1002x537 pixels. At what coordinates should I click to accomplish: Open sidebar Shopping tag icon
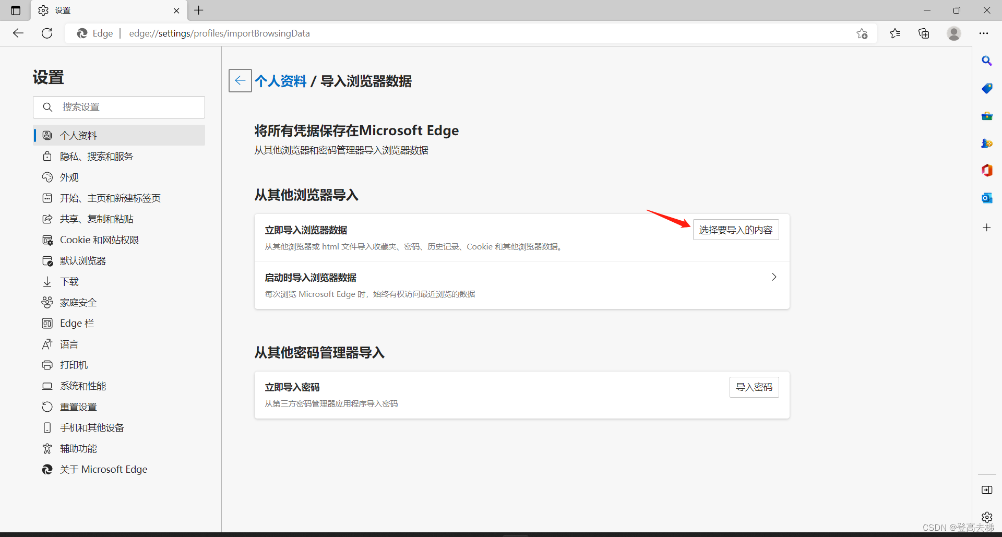pyautogui.click(x=987, y=88)
